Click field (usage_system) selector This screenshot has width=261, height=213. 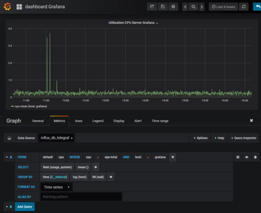pyautogui.click(x=57, y=167)
